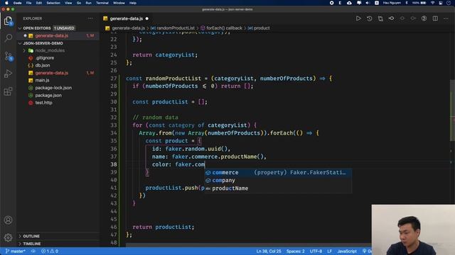Viewport: 455px width, 255px height.
Task: Open the View menu
Action: (x=68, y=3)
